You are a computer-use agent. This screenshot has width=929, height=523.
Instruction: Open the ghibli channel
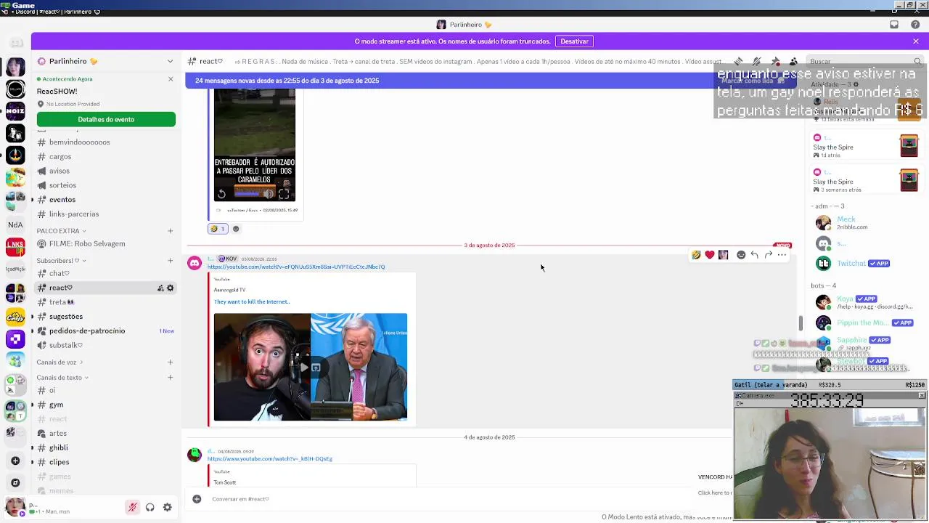(59, 447)
